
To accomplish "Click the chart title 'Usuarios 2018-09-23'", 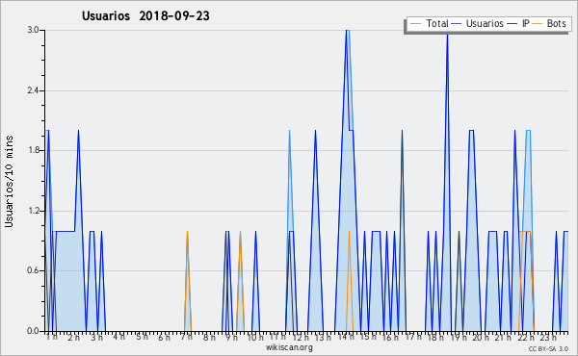I will (145, 16).
